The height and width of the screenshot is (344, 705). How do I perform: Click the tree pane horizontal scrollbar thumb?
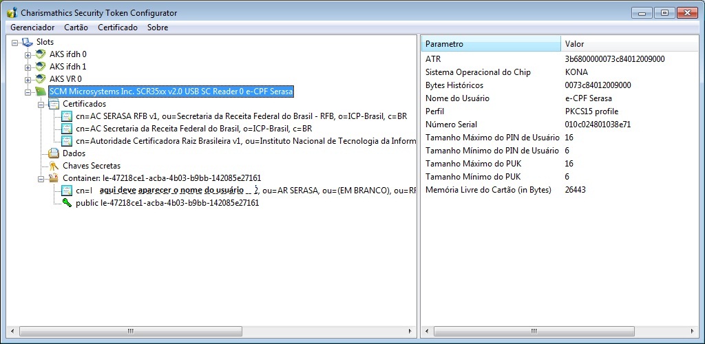(x=130, y=332)
